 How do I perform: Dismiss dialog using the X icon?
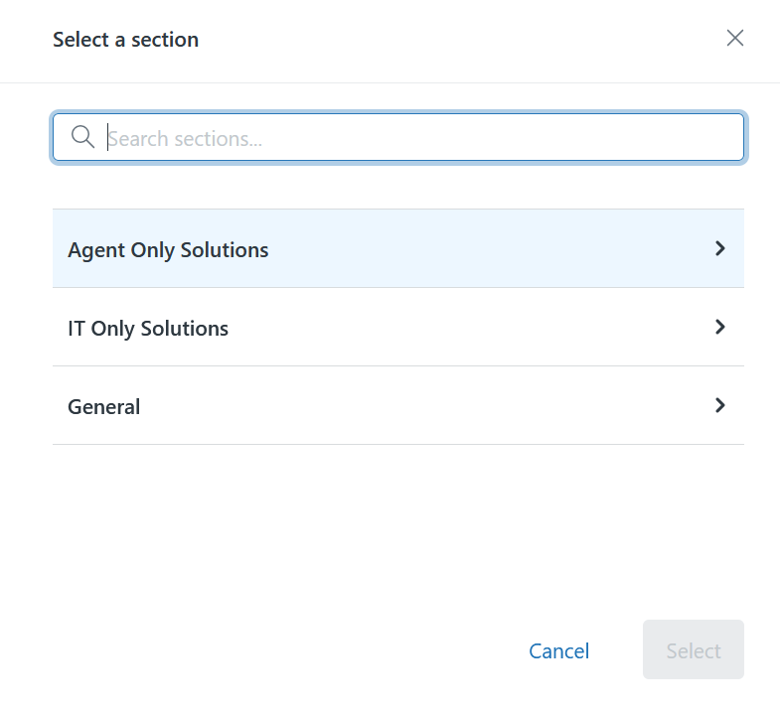(734, 38)
